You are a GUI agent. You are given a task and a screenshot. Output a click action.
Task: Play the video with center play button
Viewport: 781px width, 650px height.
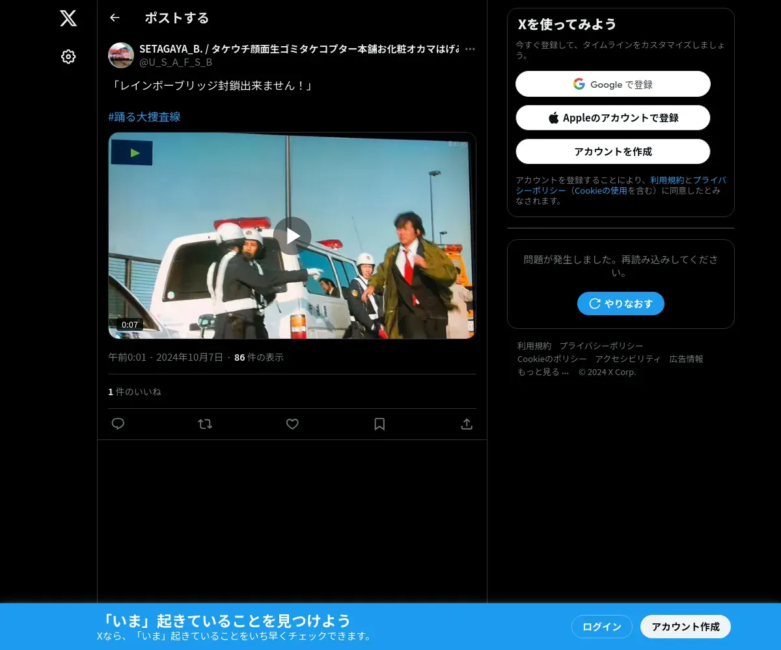click(292, 235)
